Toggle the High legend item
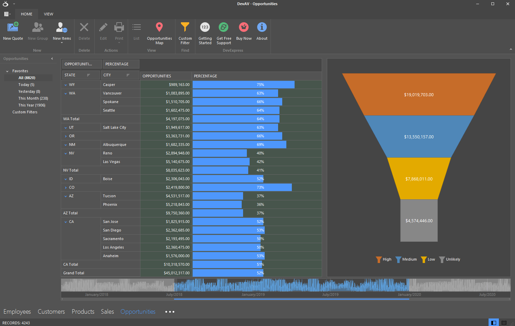Image resolution: width=515 pixels, height=326 pixels. (x=384, y=260)
